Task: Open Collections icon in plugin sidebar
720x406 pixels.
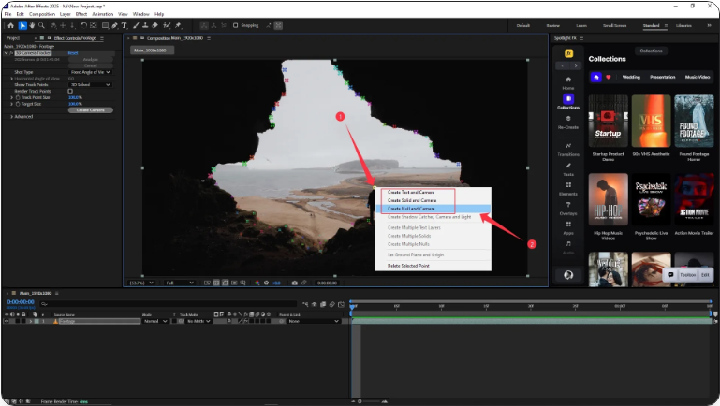Action: tap(567, 100)
